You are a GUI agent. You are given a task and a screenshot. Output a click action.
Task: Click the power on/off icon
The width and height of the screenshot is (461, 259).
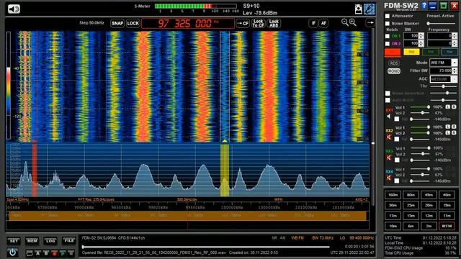click(13, 253)
